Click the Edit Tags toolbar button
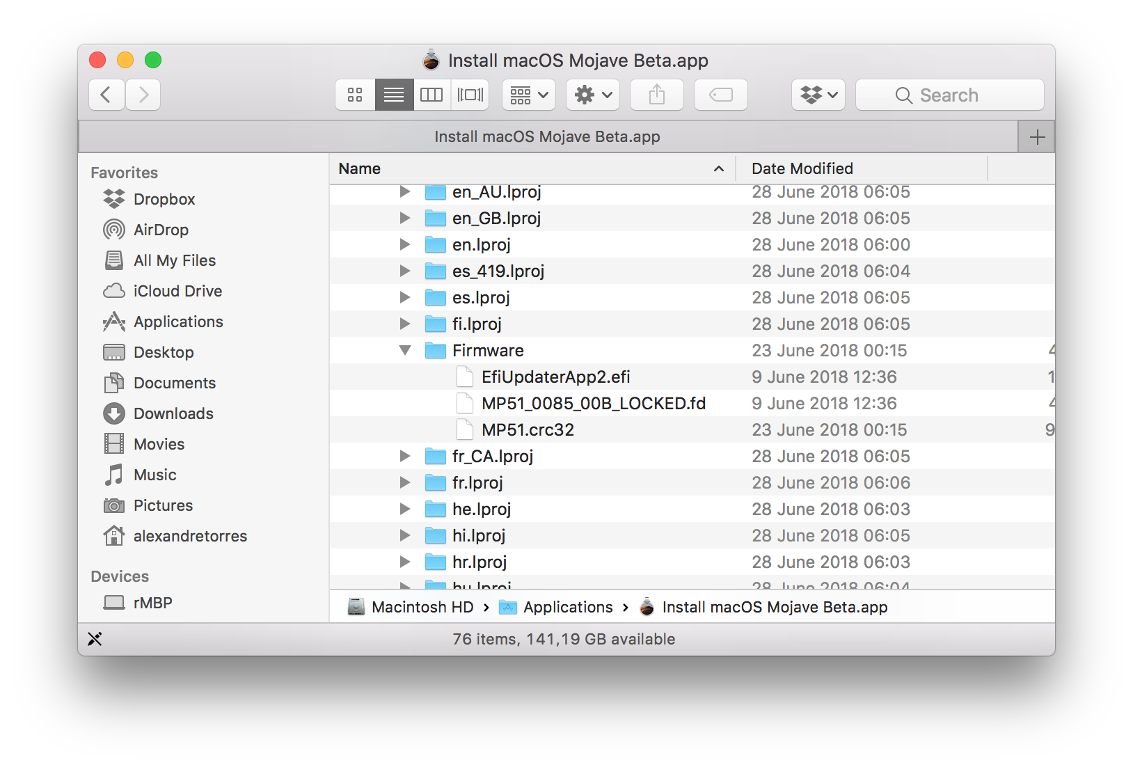1133x767 pixels. pos(721,95)
